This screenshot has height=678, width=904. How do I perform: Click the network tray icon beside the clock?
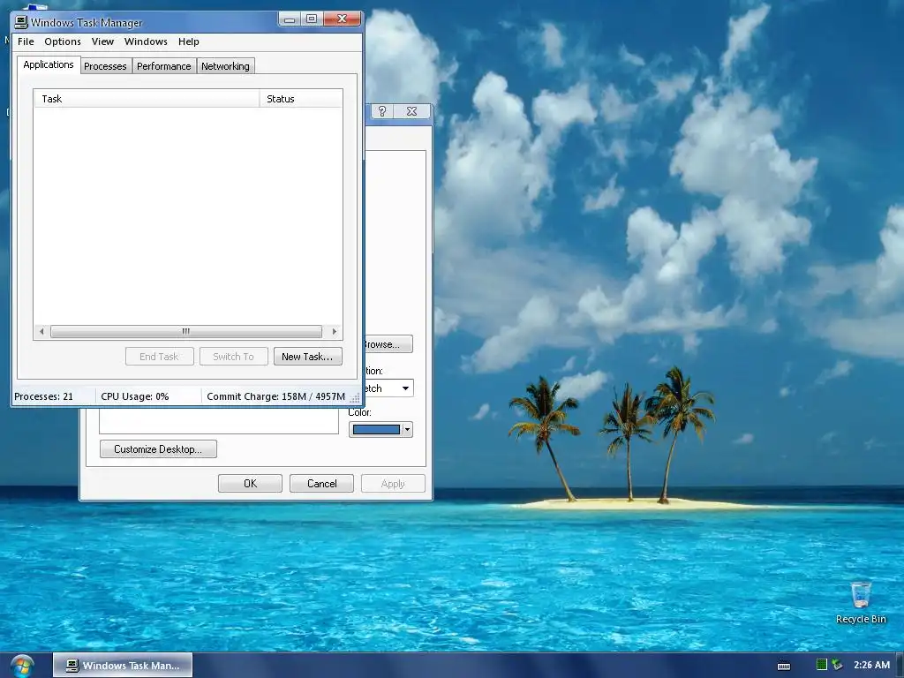(x=837, y=665)
